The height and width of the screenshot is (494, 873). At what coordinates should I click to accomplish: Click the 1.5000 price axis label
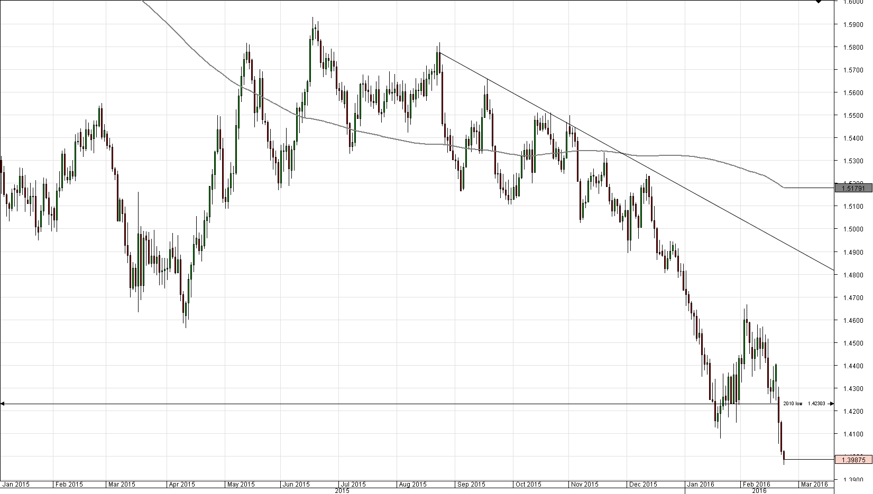point(854,229)
